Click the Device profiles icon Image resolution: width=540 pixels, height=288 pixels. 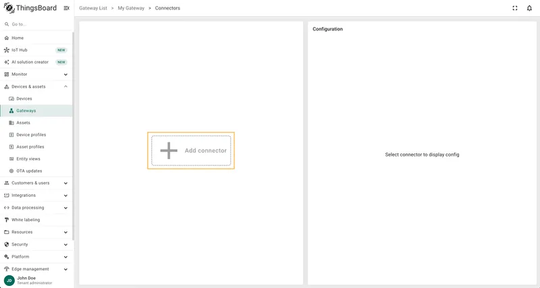pos(11,134)
